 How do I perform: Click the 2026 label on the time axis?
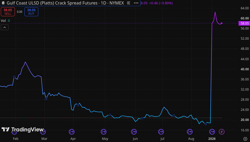212,139
